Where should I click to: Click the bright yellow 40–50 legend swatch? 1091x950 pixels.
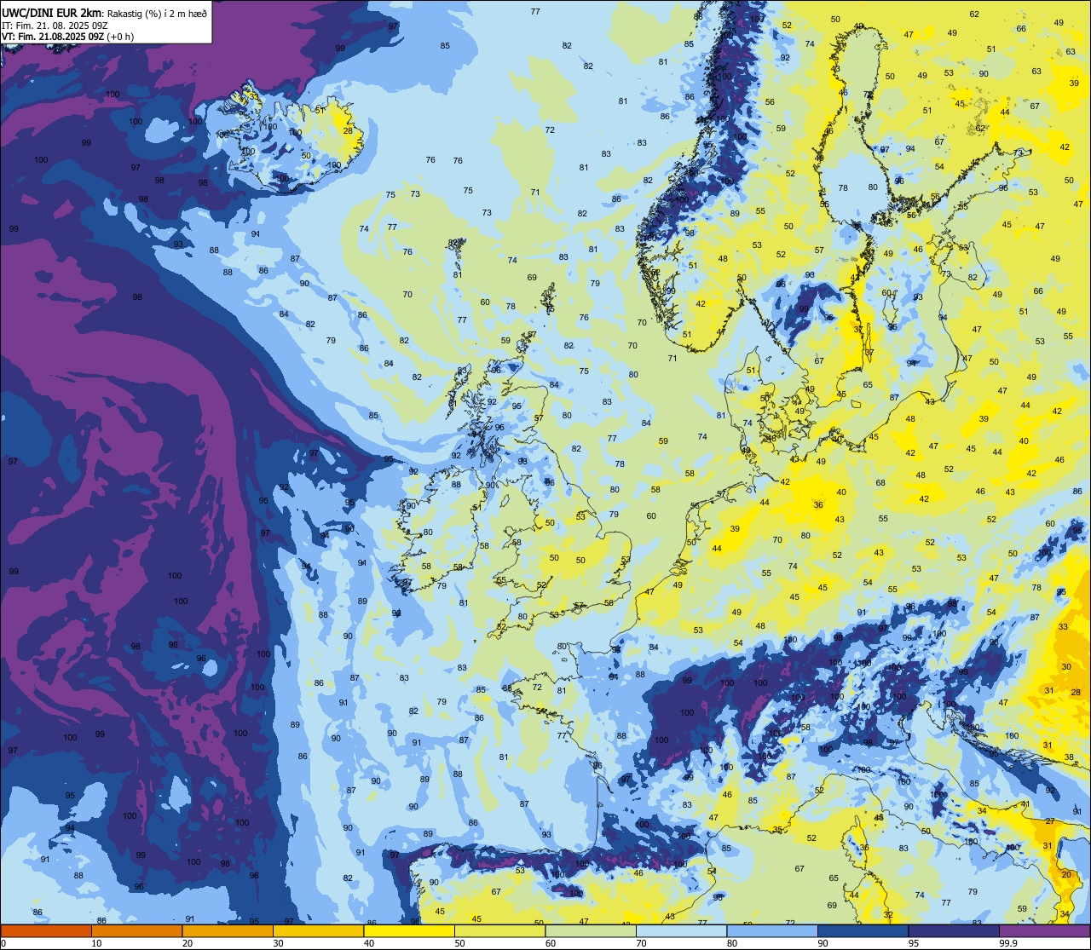pyautogui.click(x=409, y=931)
